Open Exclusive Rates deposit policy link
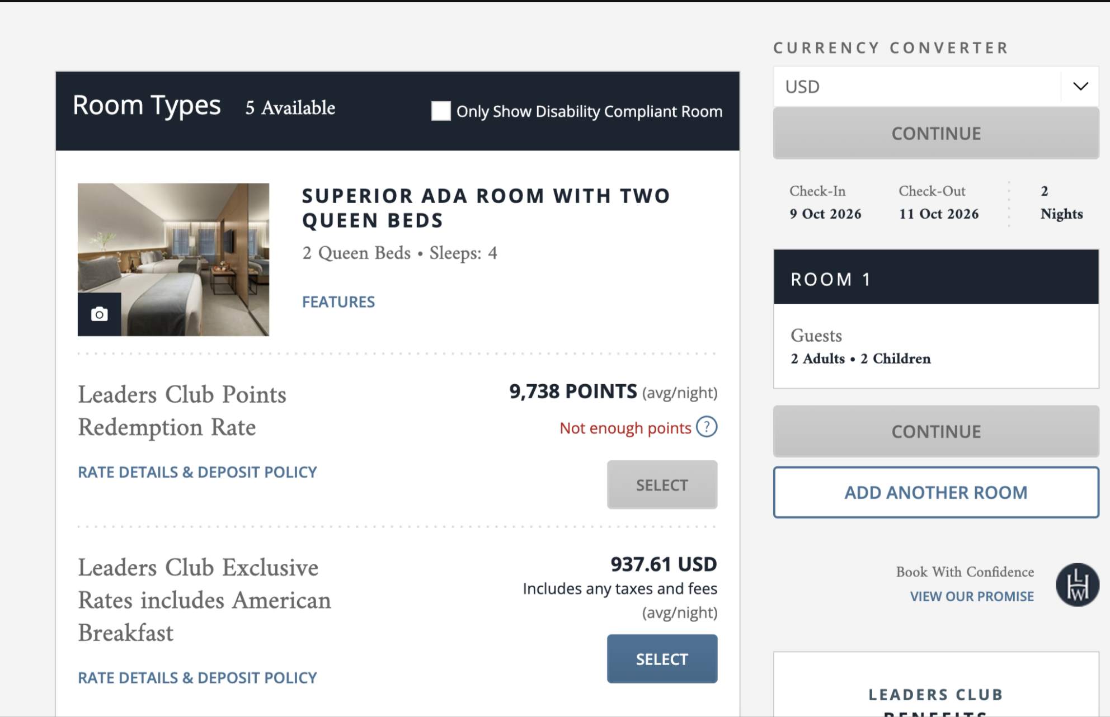Viewport: 1110px width, 717px height. pos(197,678)
